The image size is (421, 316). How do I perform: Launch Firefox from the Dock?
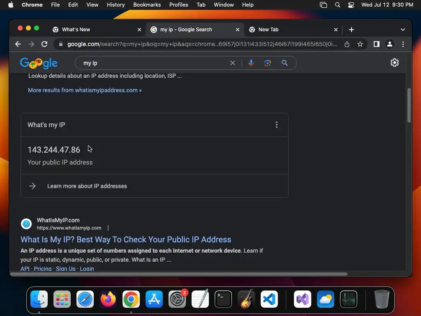[108, 299]
